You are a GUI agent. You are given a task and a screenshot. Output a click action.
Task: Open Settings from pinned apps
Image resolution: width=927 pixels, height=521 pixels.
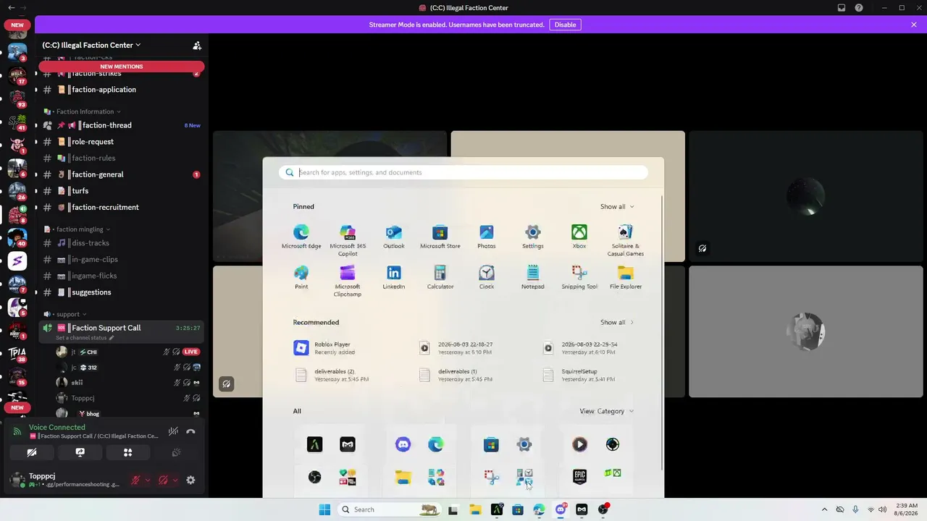click(x=533, y=237)
